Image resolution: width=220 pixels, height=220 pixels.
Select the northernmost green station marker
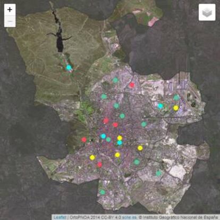click(115, 80)
